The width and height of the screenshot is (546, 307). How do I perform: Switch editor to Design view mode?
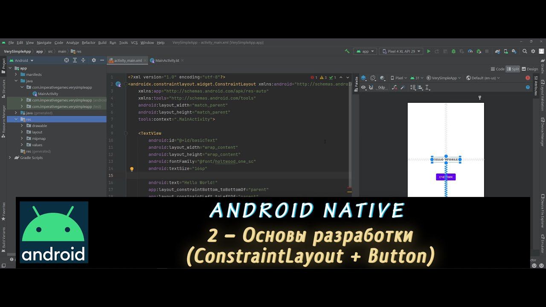tap(530, 69)
